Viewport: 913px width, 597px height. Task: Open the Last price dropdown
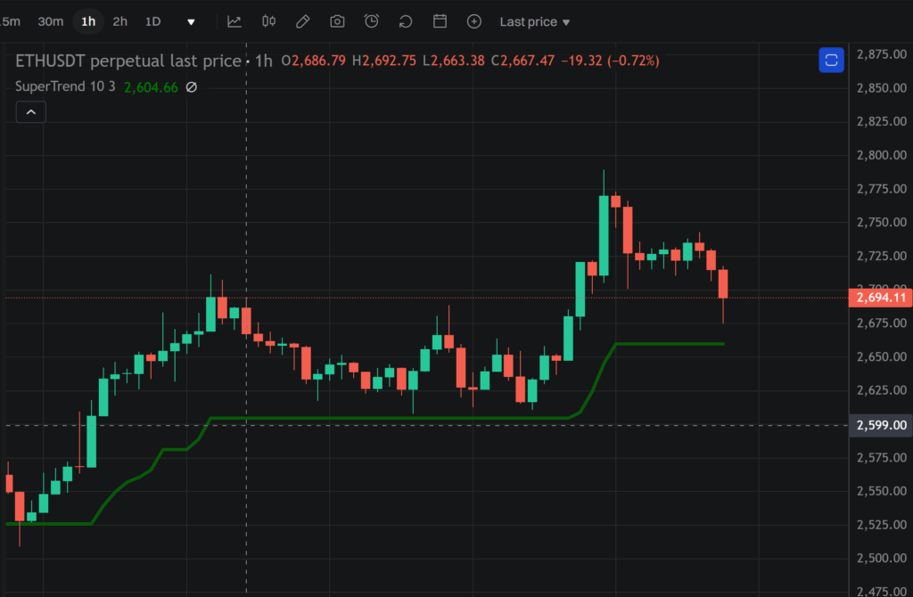tap(535, 21)
